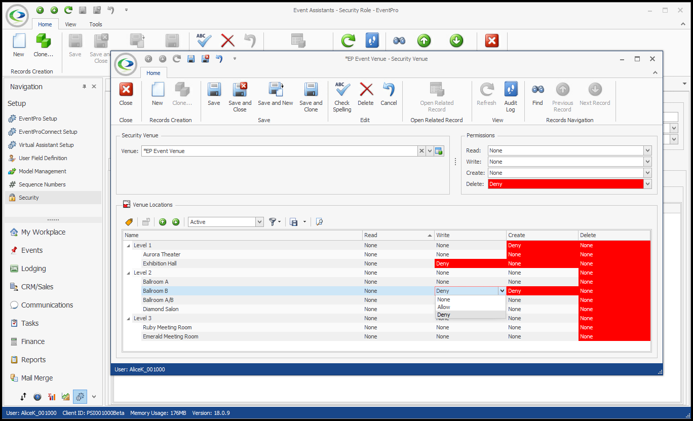Click the Name column header
Screen dimensions: 693x421
pos(243,235)
